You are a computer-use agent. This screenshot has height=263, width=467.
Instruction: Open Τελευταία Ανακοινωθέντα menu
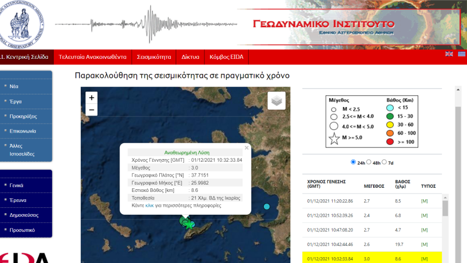click(x=93, y=57)
